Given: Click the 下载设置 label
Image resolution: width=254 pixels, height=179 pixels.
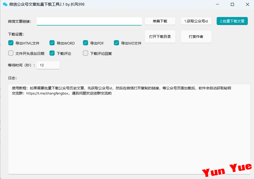Looking at the screenshot, I should (16, 34).
